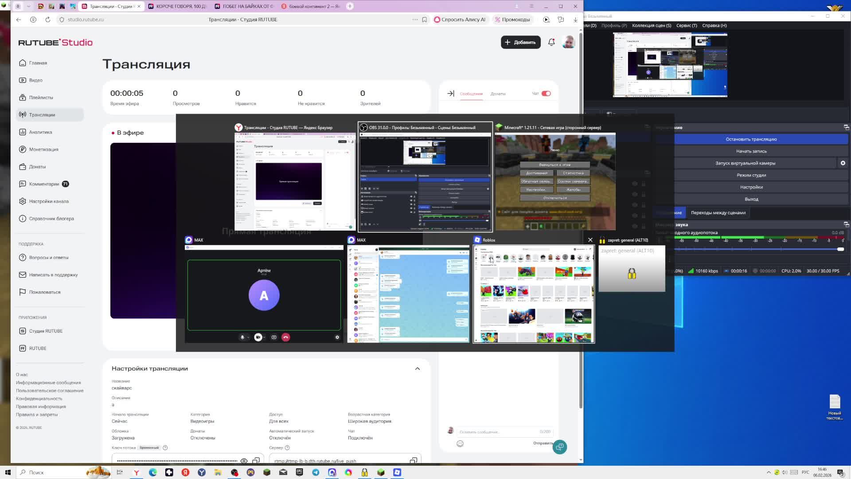The image size is (851, 479).
Task: Copy the stream key
Action: point(256,460)
